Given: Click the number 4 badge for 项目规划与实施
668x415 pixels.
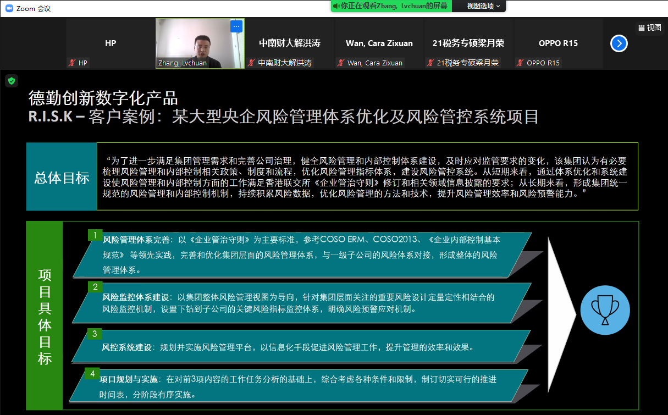Looking at the screenshot, I should point(92,374).
